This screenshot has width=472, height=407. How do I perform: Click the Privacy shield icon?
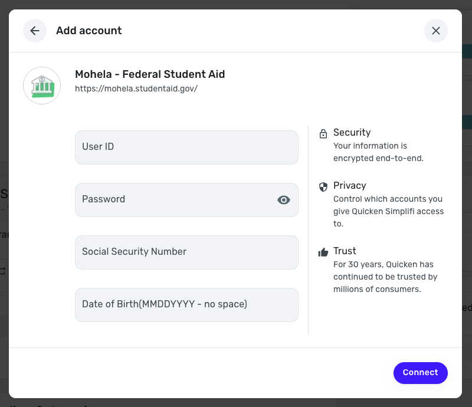coord(323,187)
